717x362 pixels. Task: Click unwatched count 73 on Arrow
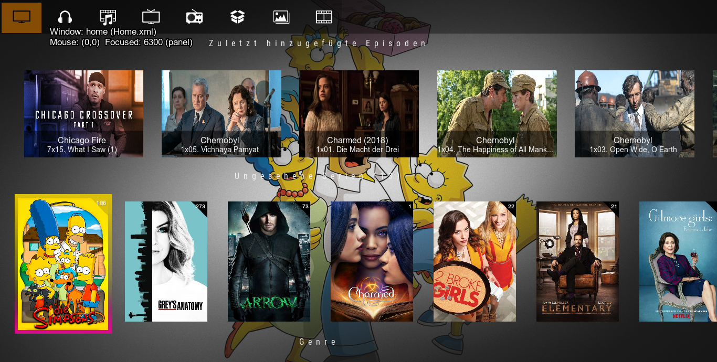[305, 206]
